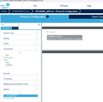
Task: Expand Middleware and Software Packs category
Action: point(21,84)
